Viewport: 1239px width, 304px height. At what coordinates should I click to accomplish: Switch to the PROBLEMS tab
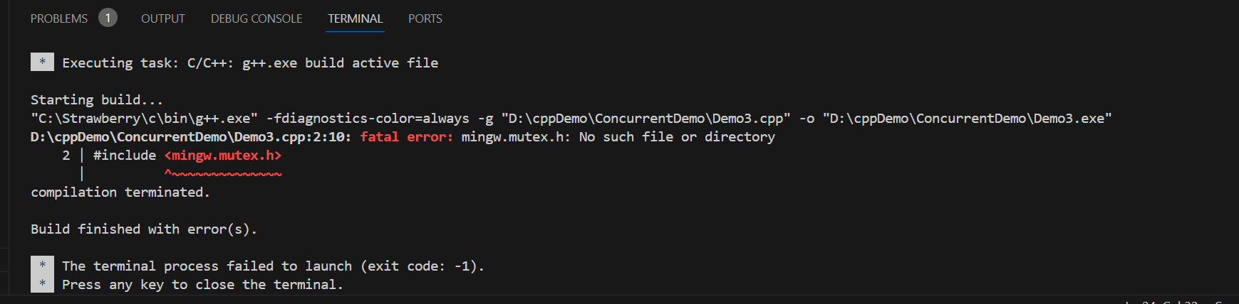(x=59, y=18)
